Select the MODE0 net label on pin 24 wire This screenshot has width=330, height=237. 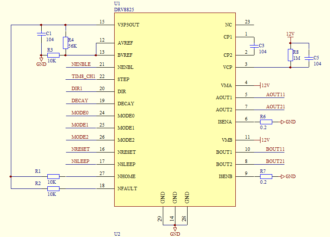tap(80, 113)
